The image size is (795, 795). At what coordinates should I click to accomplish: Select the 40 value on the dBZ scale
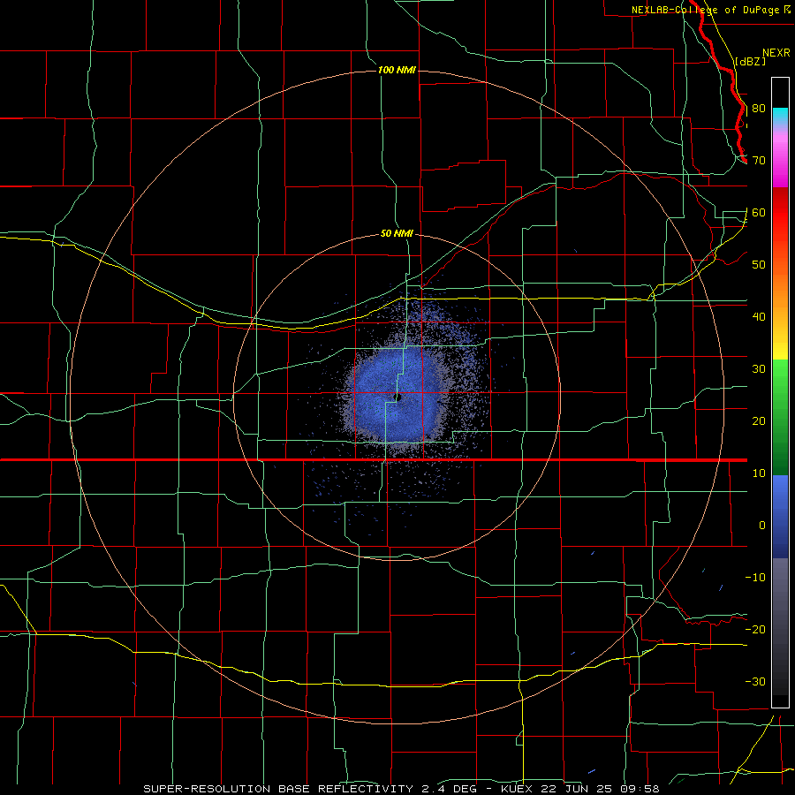point(759,317)
